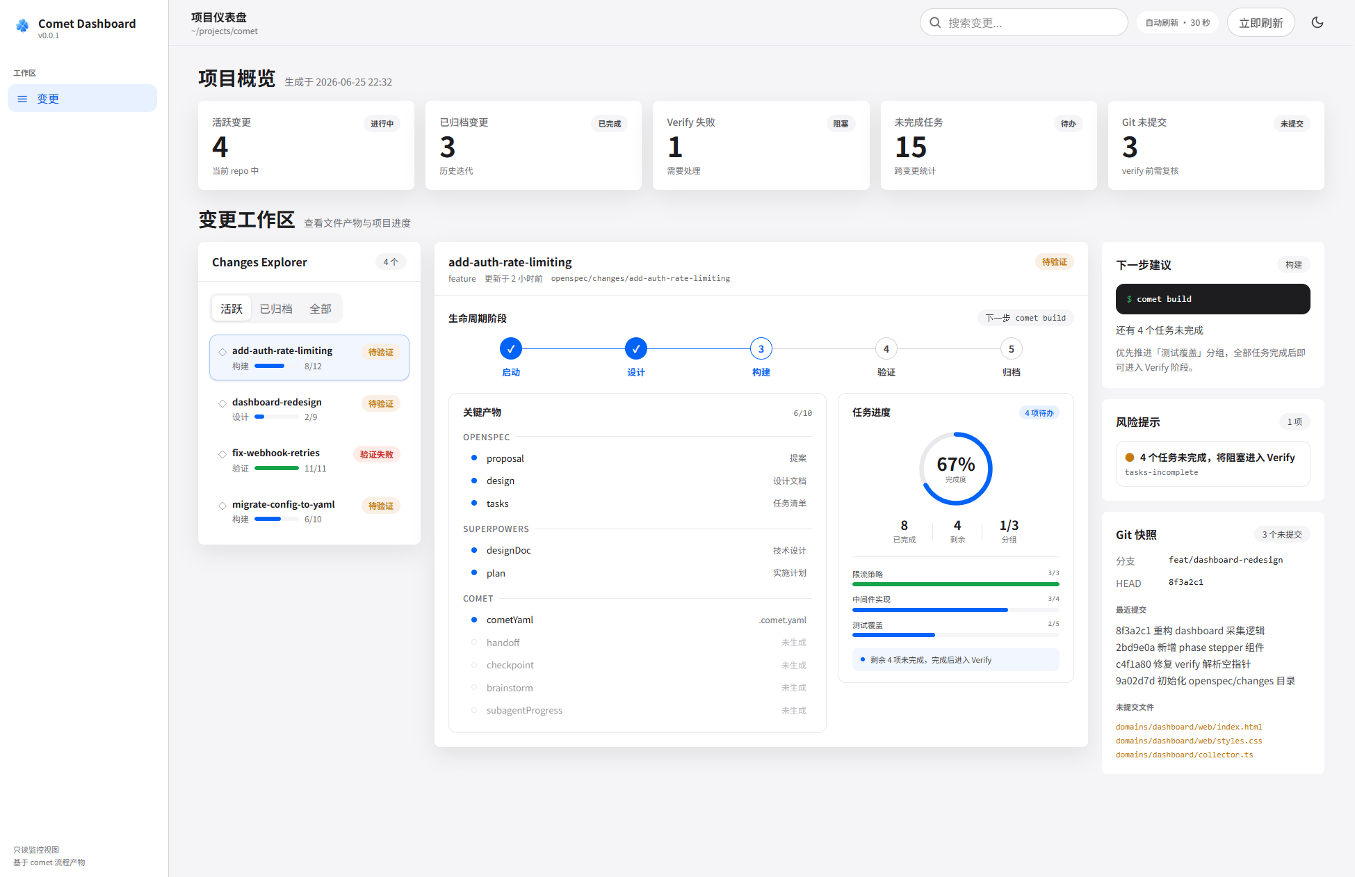Open uncommitted file domains/dashboard/collector.ts
The width and height of the screenshot is (1355, 877).
pos(1184,755)
